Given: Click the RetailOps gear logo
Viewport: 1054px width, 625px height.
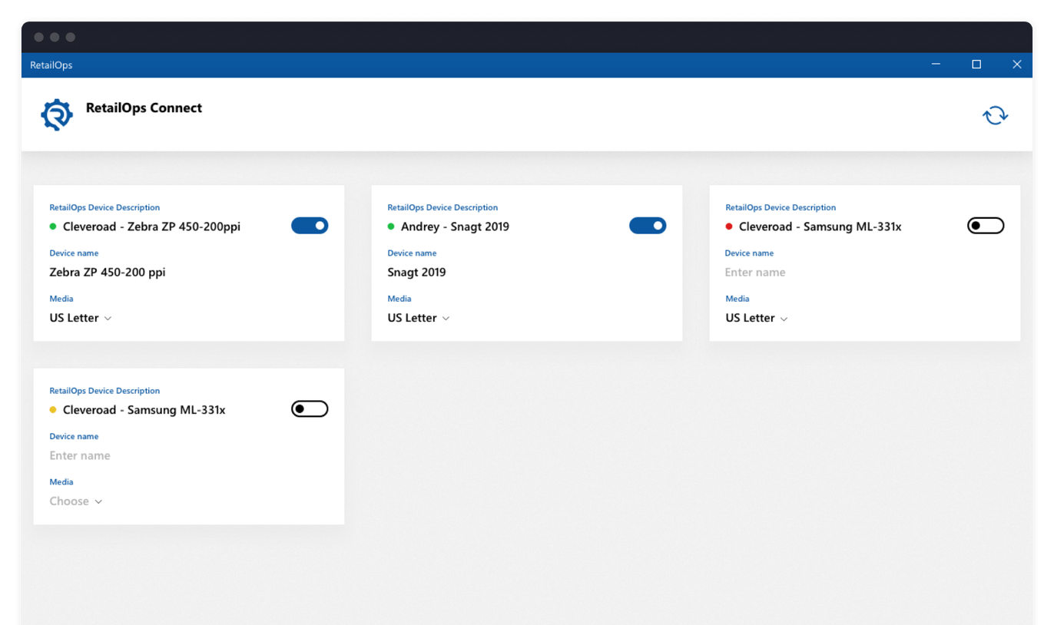Looking at the screenshot, I should tap(57, 111).
